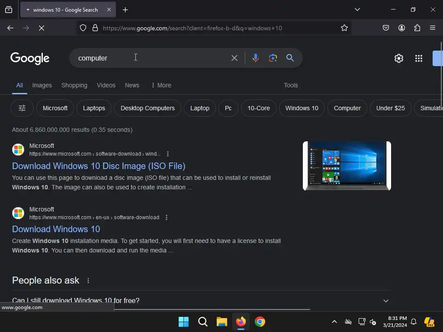
Task: Clear the search query with X
Action: pyautogui.click(x=234, y=58)
